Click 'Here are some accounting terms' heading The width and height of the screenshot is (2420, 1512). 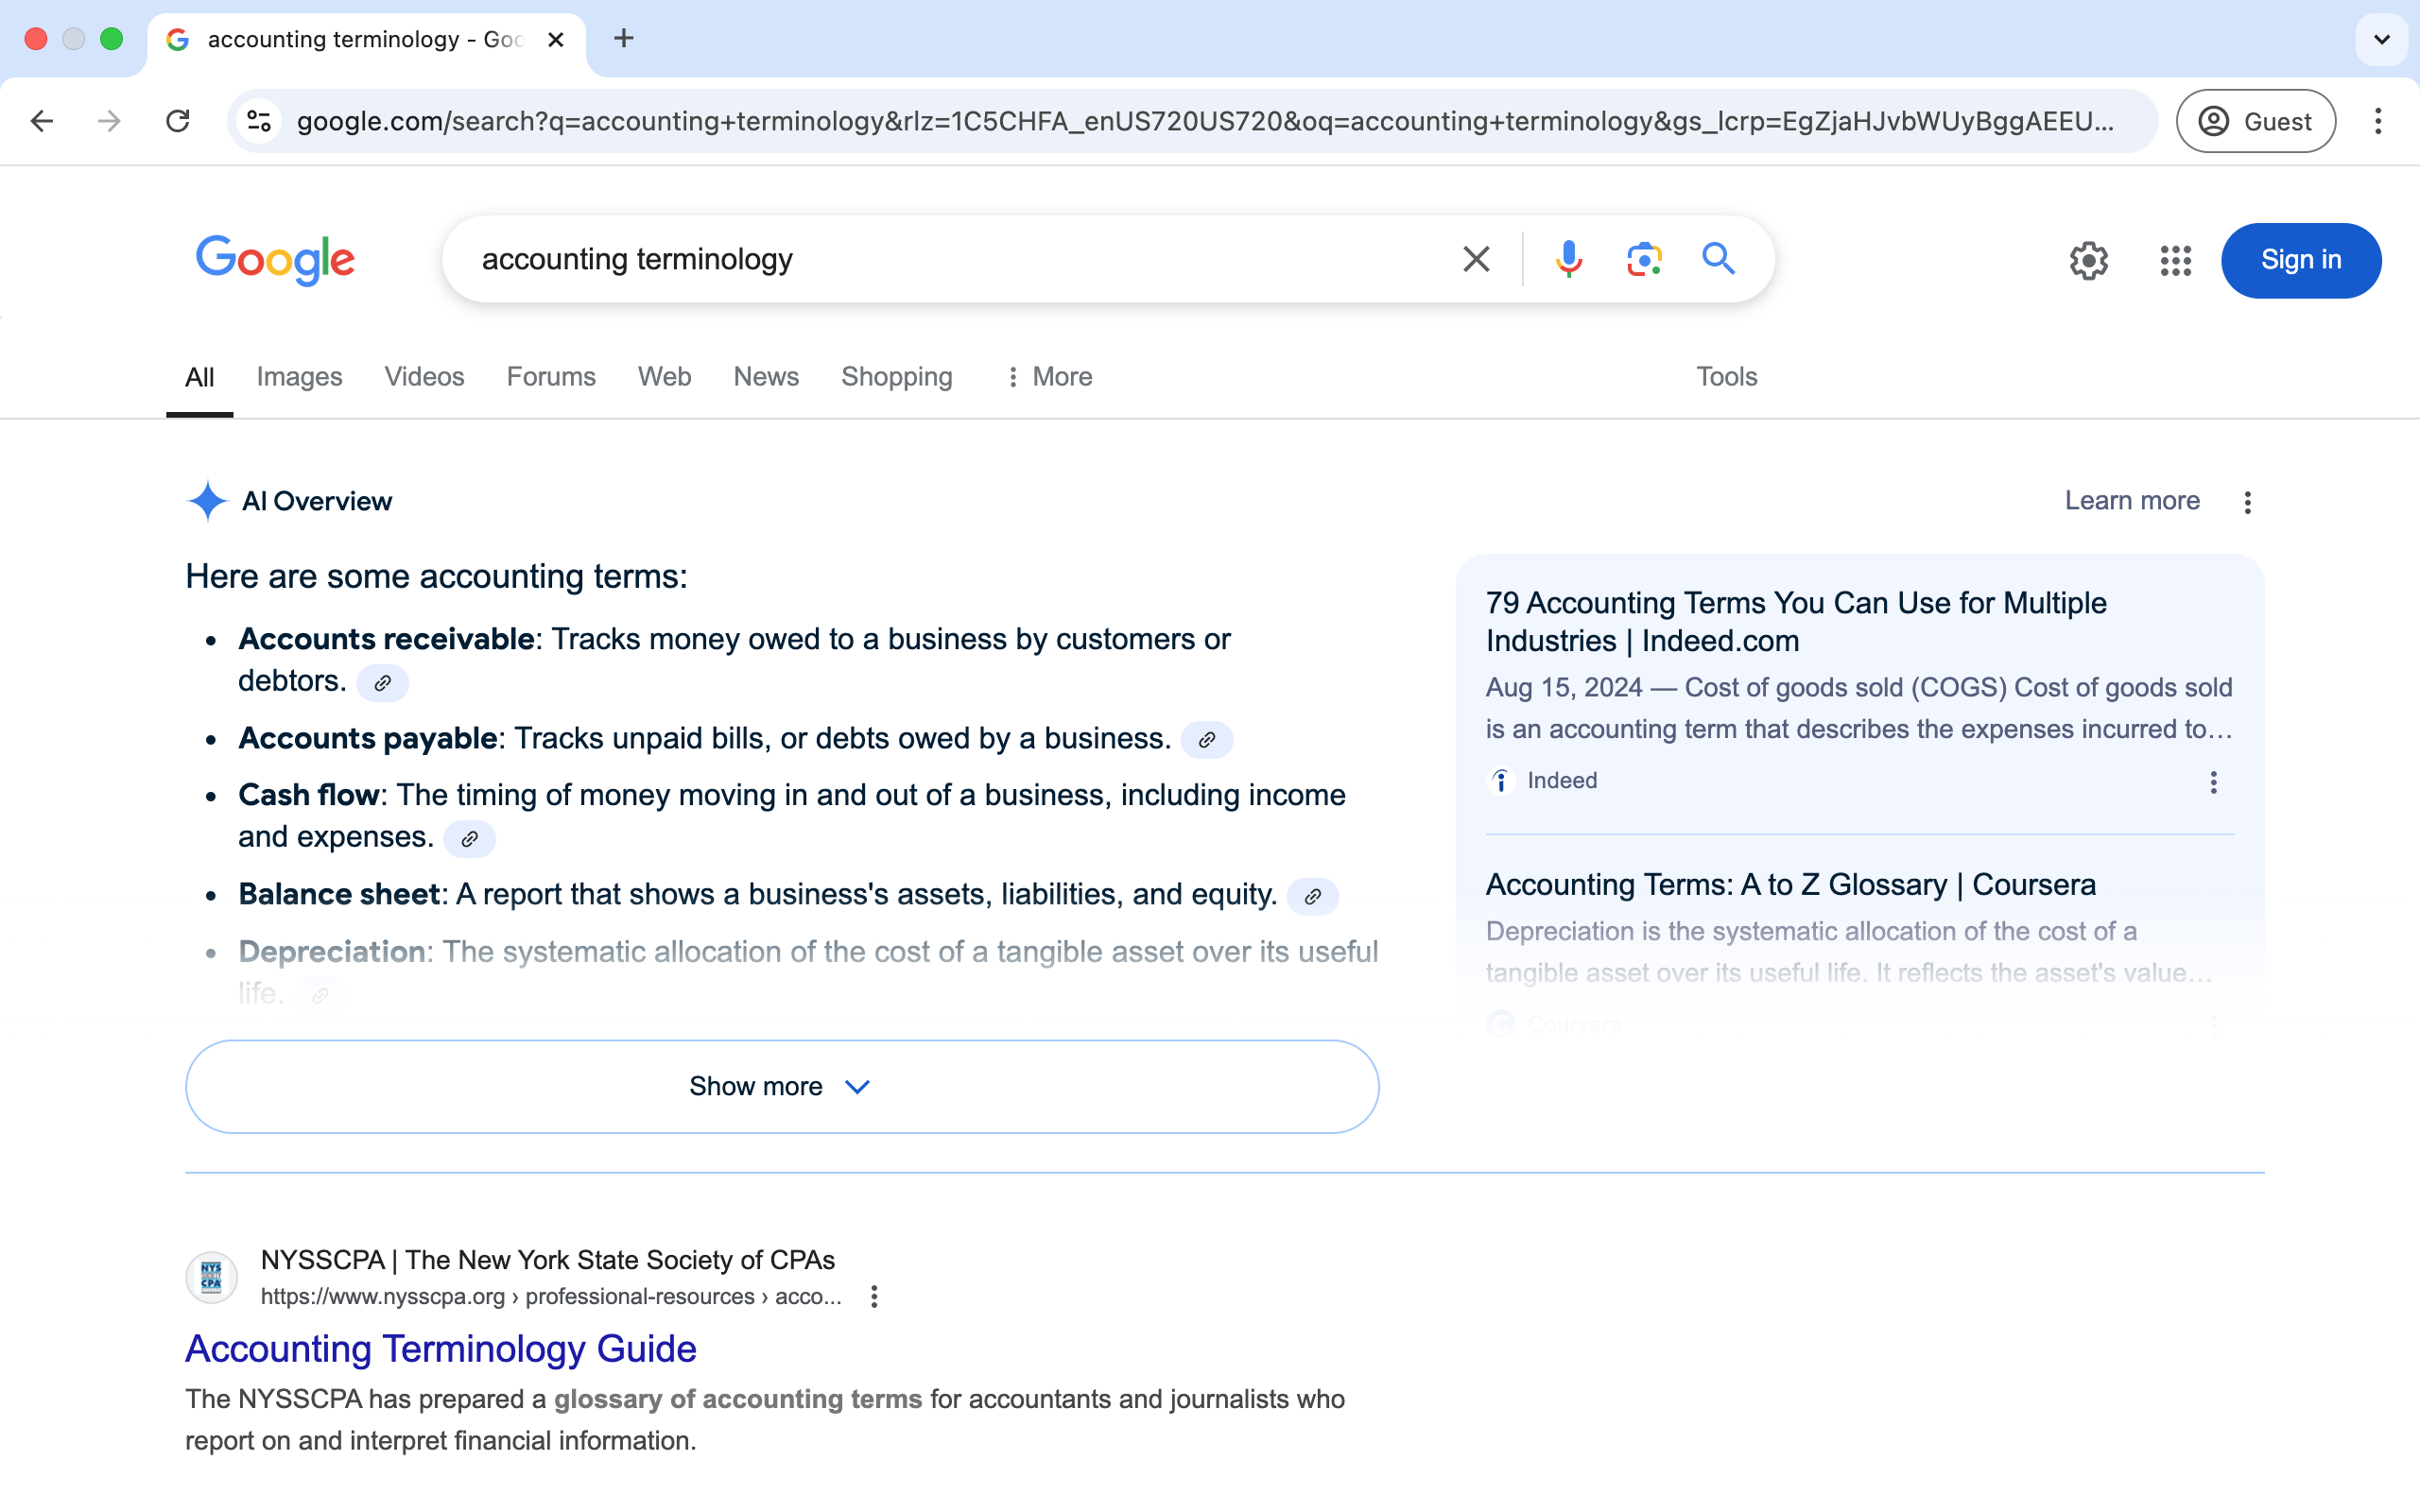[x=436, y=576]
